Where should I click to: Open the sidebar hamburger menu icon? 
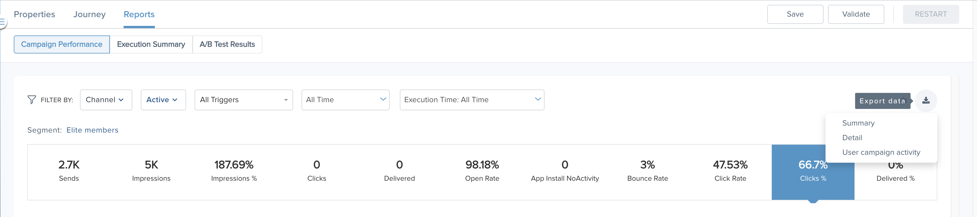(2, 22)
